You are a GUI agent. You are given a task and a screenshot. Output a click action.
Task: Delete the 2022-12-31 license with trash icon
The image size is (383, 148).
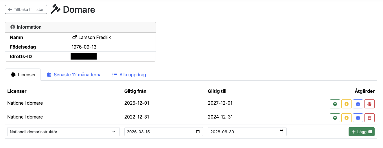click(369, 118)
